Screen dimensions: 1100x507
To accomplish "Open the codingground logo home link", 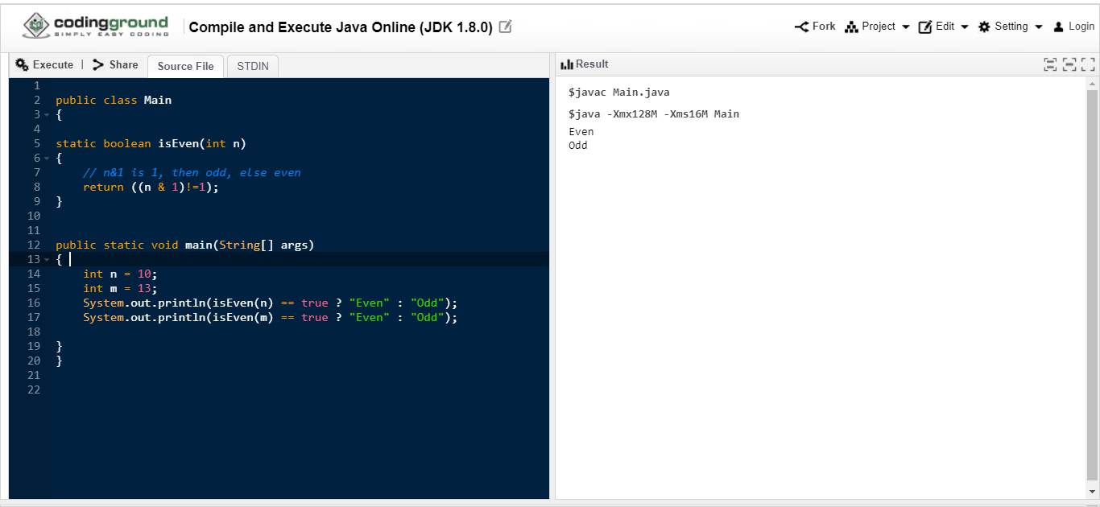I will pos(96,26).
